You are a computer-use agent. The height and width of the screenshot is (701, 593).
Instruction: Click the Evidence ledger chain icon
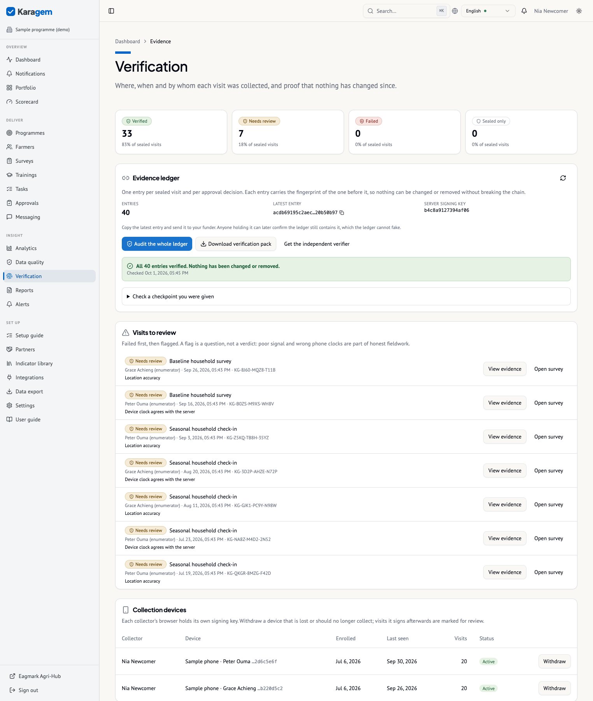126,178
